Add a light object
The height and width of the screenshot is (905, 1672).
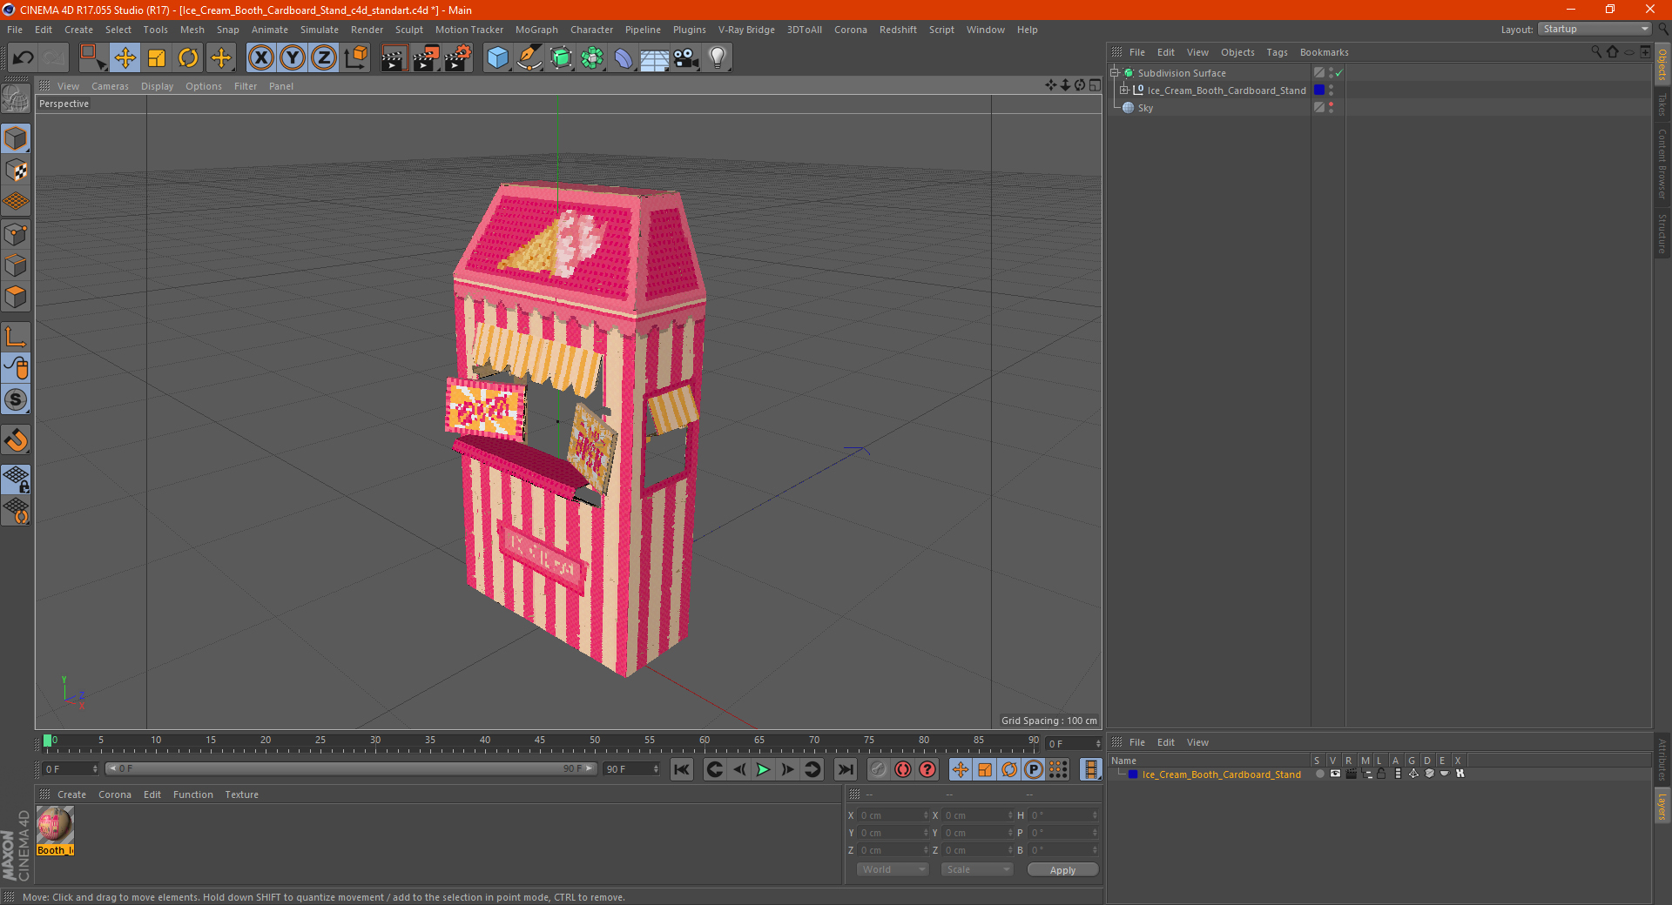click(718, 58)
